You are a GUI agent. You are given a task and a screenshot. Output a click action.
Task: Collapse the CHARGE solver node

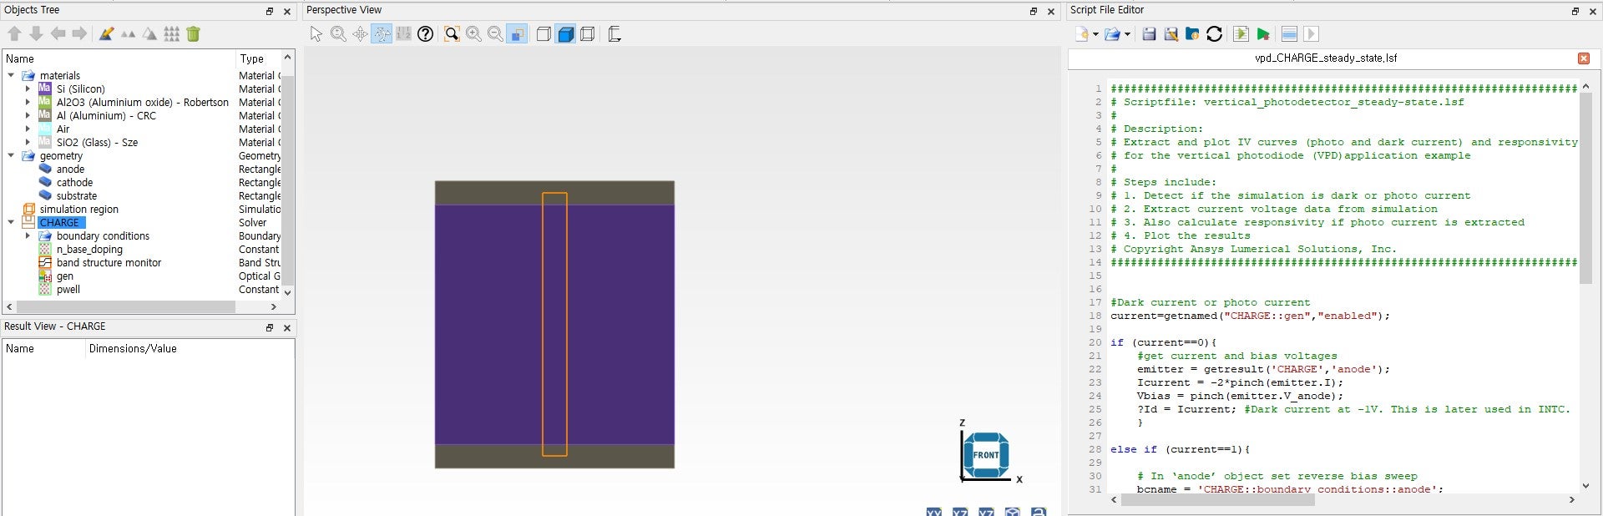(11, 222)
